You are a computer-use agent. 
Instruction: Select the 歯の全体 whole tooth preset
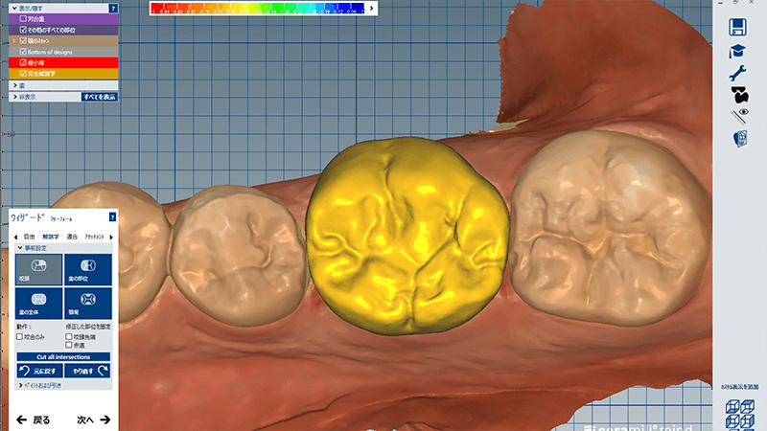[x=38, y=303]
